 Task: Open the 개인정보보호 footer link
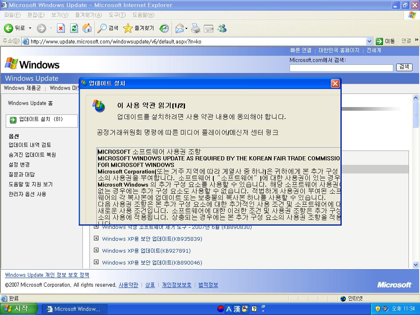coord(177,285)
